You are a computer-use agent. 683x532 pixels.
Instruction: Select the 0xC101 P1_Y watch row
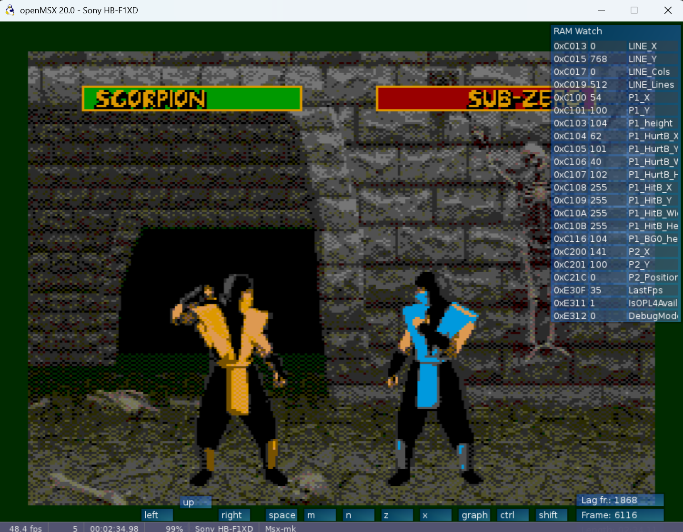point(615,110)
